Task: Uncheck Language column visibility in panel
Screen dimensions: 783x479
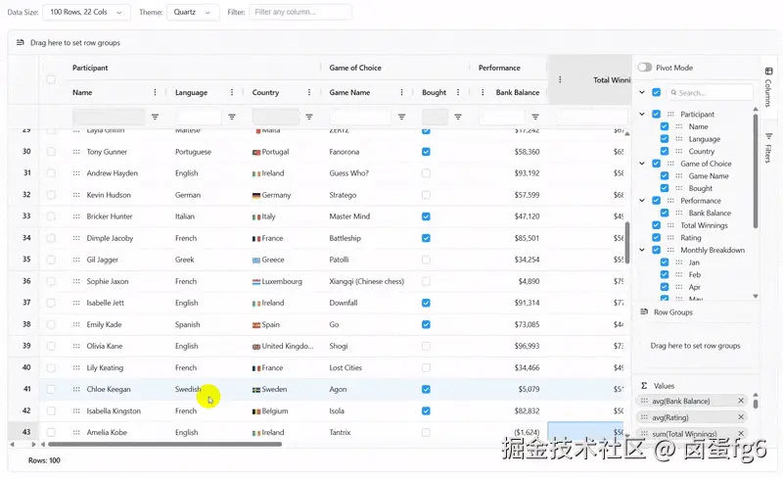Action: coord(665,139)
